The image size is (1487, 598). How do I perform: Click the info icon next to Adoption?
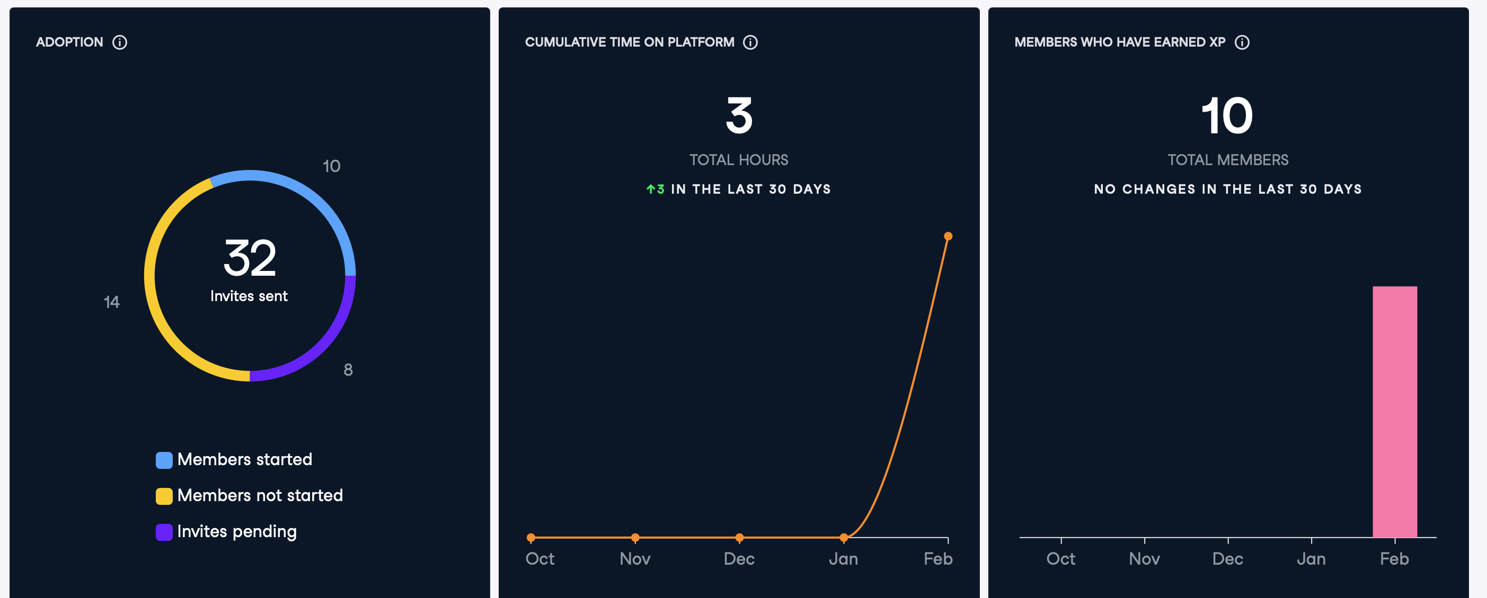[119, 42]
